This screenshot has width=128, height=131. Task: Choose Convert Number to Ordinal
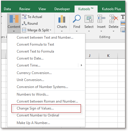[46, 115]
